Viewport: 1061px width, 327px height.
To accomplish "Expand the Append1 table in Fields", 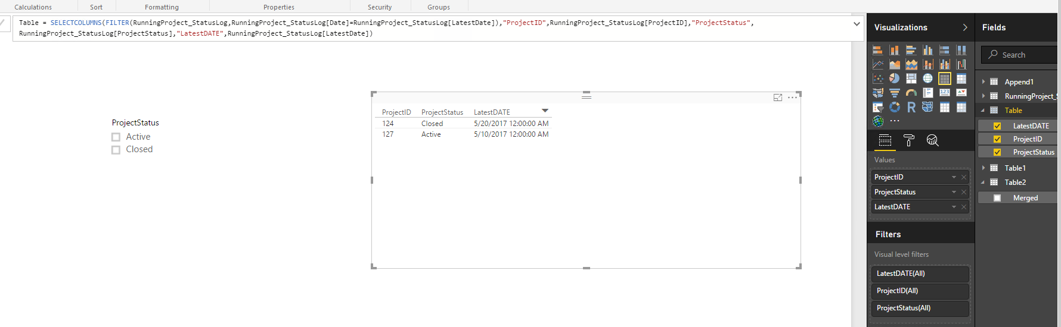I will pos(984,82).
